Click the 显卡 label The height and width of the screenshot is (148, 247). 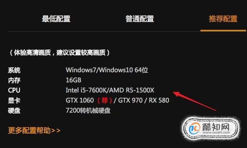click(x=14, y=101)
